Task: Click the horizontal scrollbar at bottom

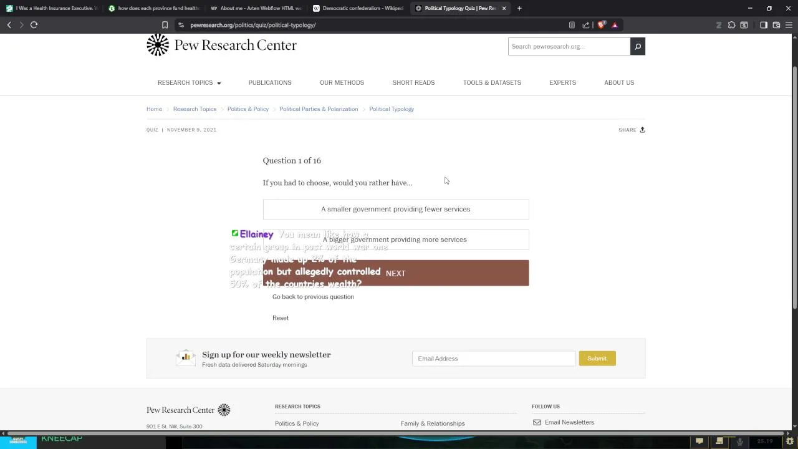Action: 396,433
